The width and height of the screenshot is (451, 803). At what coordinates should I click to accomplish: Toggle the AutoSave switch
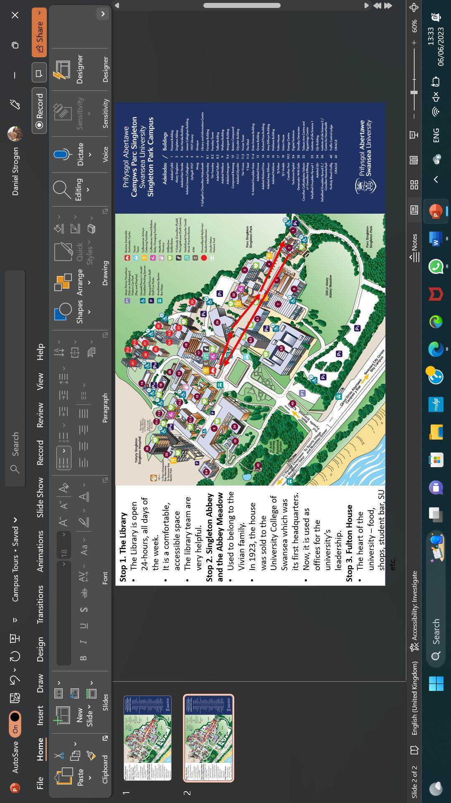(x=15, y=723)
